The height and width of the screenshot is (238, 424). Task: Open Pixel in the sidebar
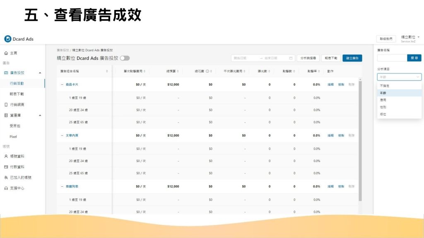click(13, 136)
